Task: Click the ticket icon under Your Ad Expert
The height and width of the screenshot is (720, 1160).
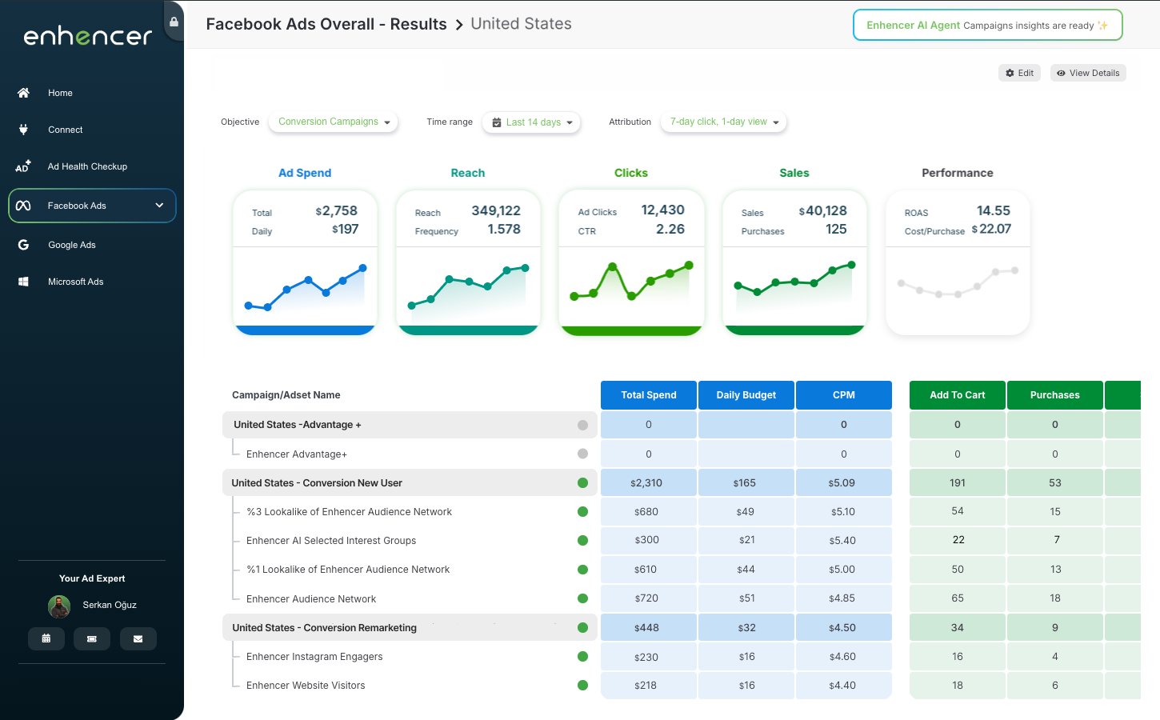Action: (92, 638)
